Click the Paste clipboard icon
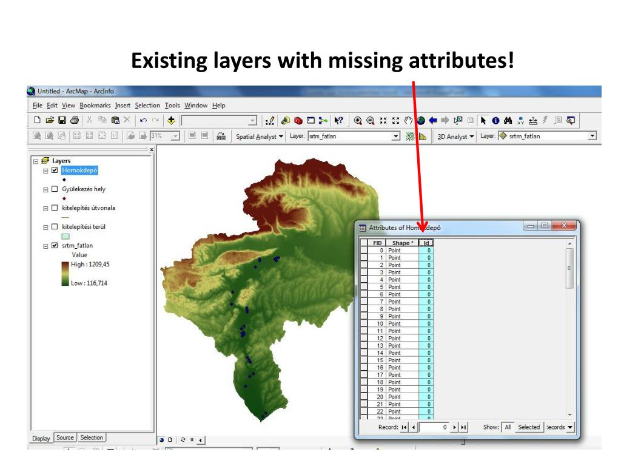This screenshot has width=621, height=466. coord(115,120)
